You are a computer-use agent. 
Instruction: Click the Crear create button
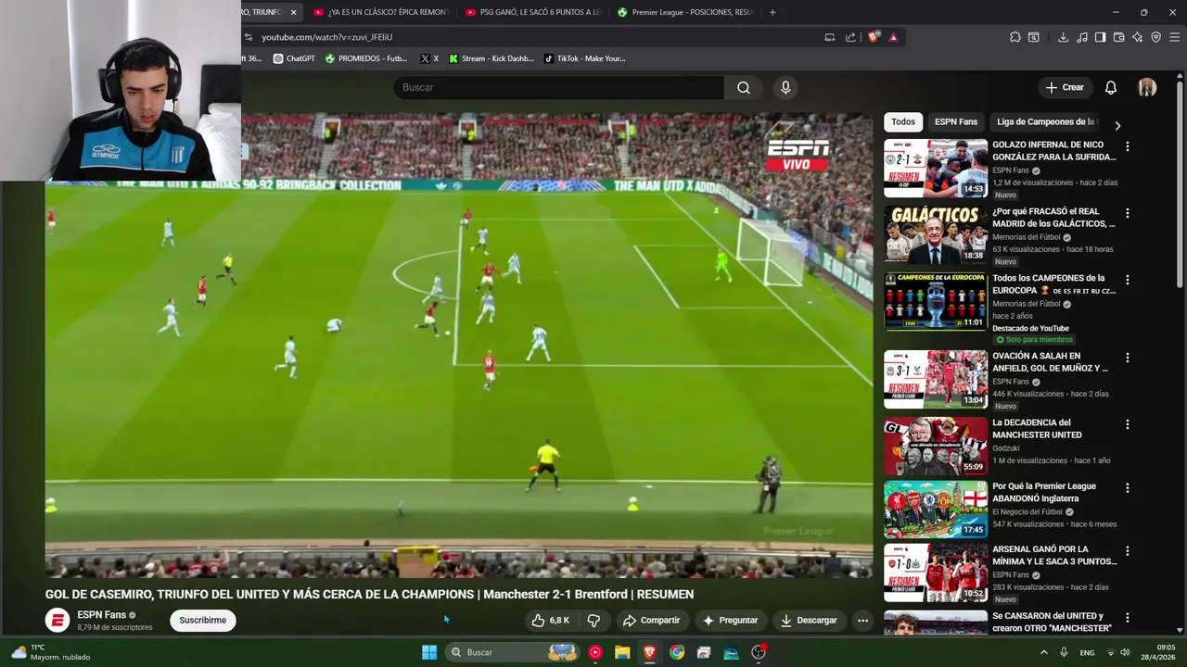[1064, 87]
